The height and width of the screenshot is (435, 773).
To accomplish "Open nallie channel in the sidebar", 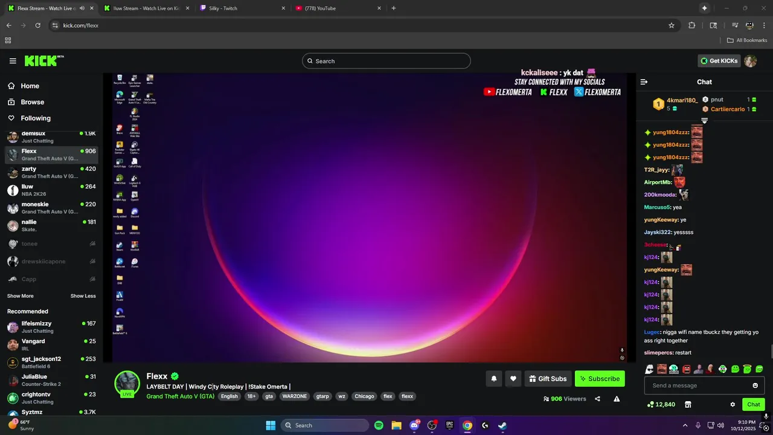I will 51,225.
